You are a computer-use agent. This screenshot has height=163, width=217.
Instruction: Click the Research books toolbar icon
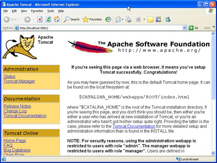point(158,20)
